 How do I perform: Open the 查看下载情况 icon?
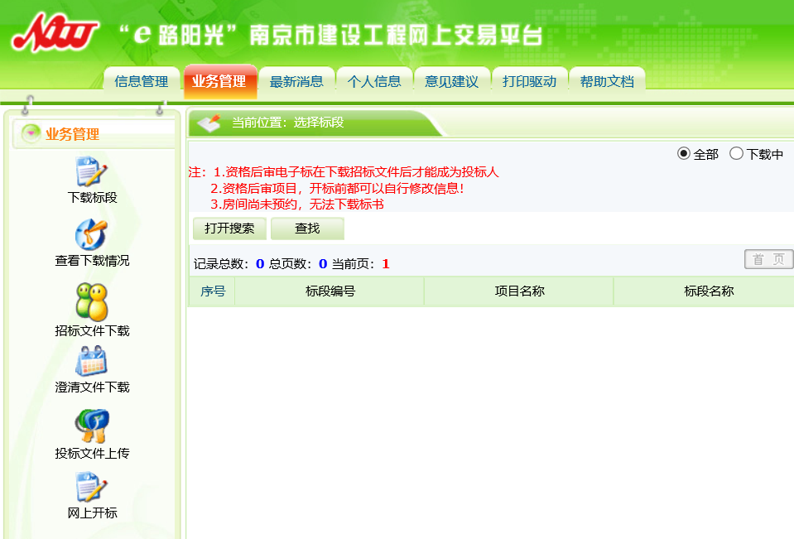point(91,234)
